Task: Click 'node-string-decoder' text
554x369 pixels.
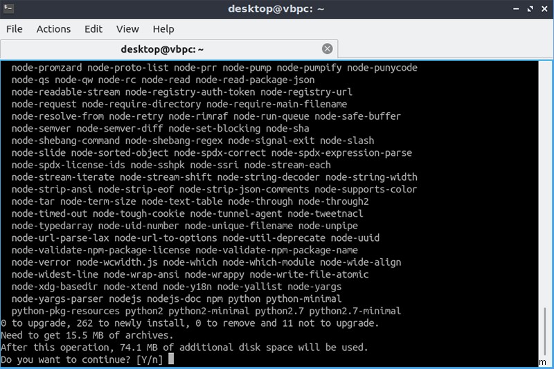Action: click(269, 177)
